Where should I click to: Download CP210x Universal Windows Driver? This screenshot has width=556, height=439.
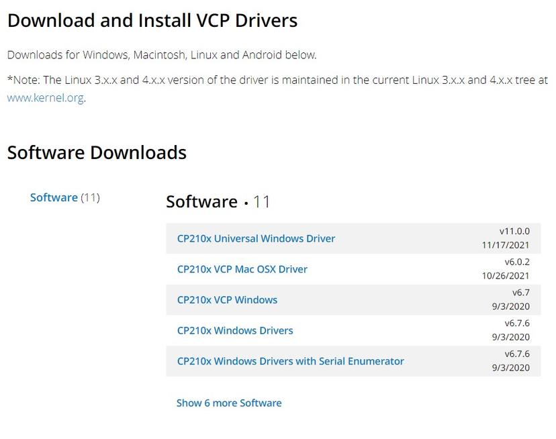click(x=256, y=238)
